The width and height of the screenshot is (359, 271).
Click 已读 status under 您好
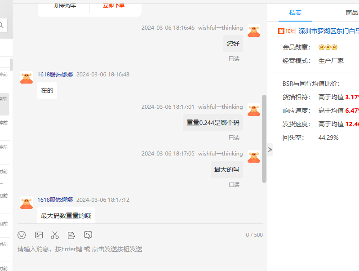[x=234, y=59]
